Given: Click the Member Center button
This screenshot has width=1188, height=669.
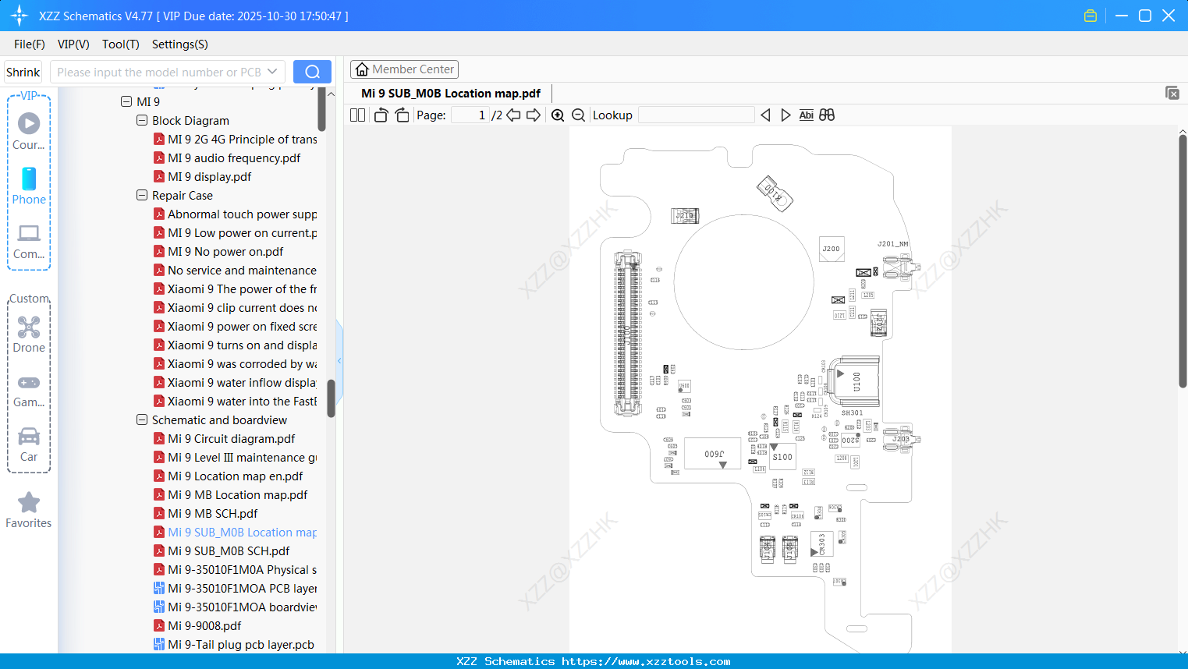Looking at the screenshot, I should [404, 69].
